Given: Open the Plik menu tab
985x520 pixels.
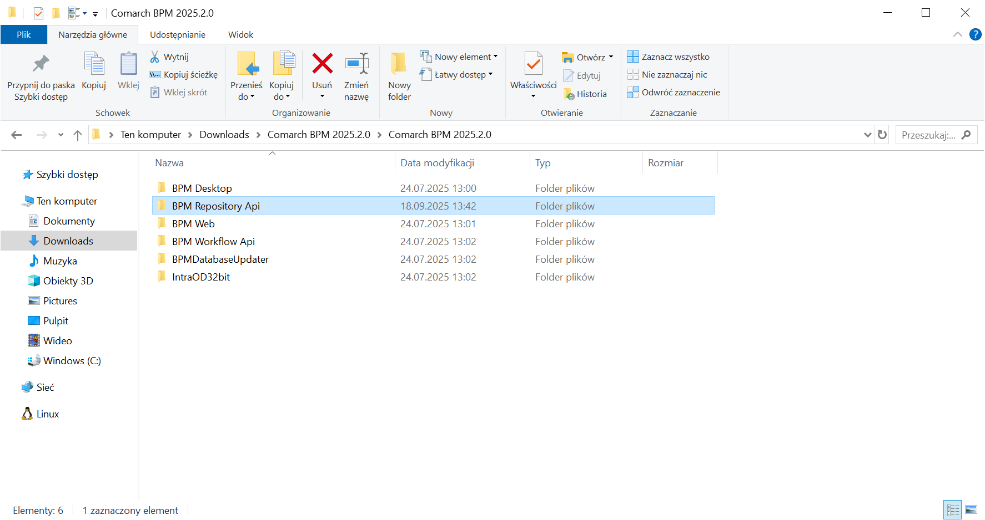Looking at the screenshot, I should (x=24, y=34).
